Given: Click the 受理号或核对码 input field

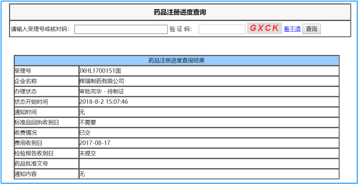Looking at the screenshot, I should tap(121, 29).
